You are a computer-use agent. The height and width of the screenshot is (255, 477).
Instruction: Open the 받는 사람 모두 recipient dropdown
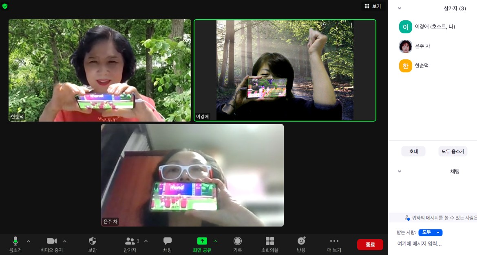pos(430,233)
